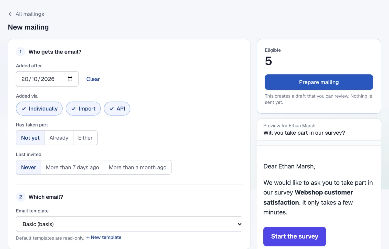This screenshot has width=389, height=249.
Task: Click Start the survey in preview
Action: click(295, 236)
